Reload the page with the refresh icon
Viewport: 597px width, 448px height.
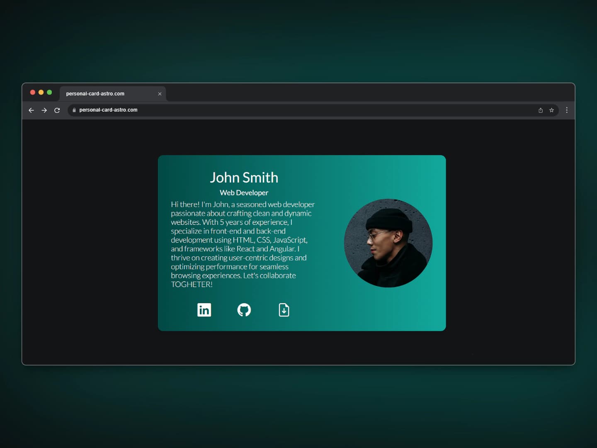pos(57,110)
